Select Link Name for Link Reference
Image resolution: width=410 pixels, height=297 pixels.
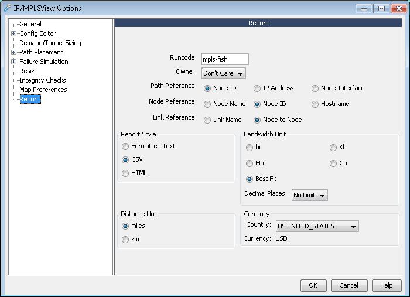[x=207, y=120]
